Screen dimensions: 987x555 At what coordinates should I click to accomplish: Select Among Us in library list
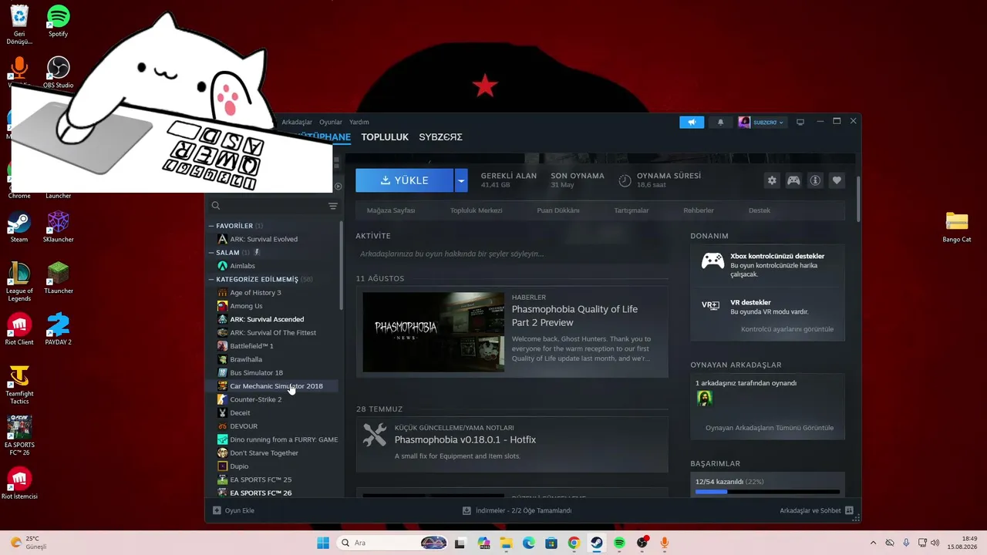tap(246, 306)
